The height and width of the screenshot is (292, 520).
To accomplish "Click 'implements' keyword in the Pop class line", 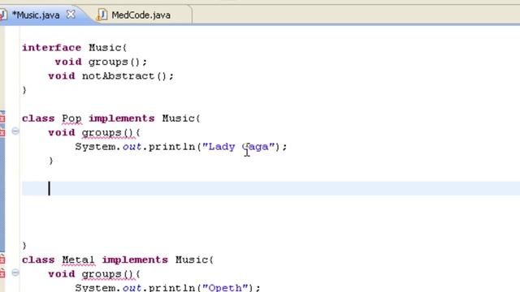I will tap(122, 118).
